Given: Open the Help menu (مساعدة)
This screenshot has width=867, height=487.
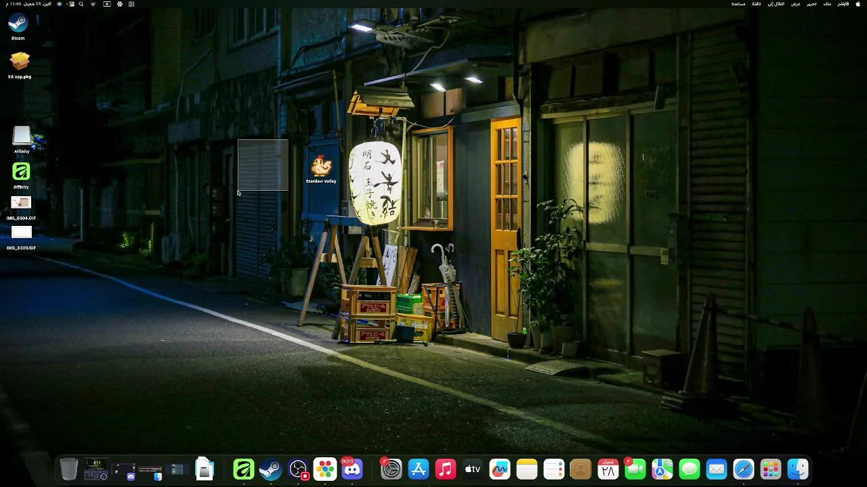Looking at the screenshot, I should pos(738,4).
